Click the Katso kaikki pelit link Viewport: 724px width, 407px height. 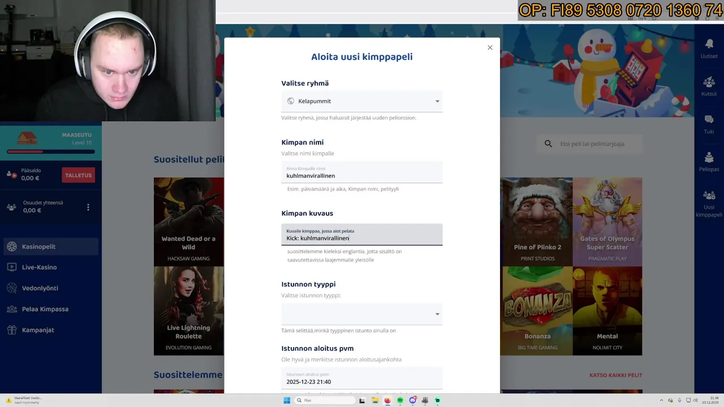pyautogui.click(x=615, y=375)
